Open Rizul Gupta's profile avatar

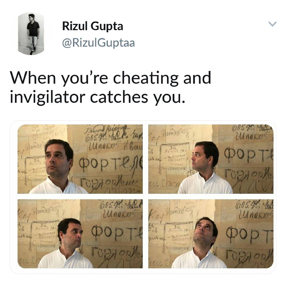[31, 34]
